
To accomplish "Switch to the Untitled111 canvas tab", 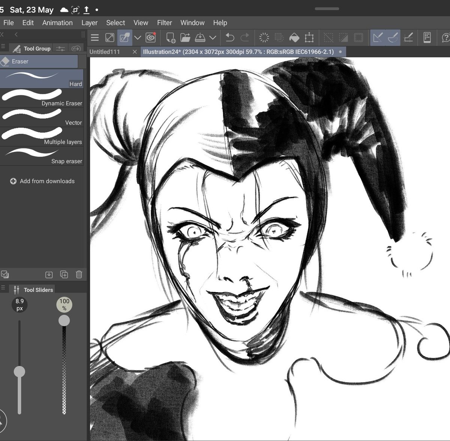I will (x=105, y=52).
